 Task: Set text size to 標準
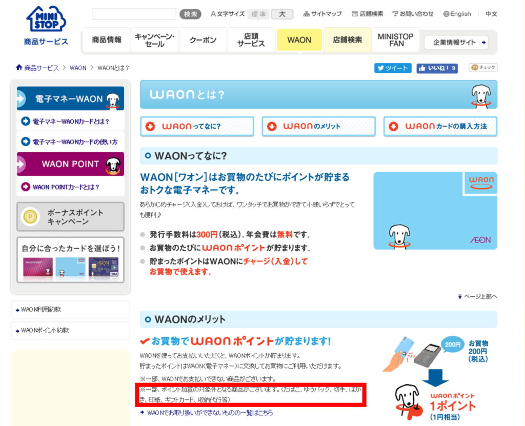click(258, 14)
